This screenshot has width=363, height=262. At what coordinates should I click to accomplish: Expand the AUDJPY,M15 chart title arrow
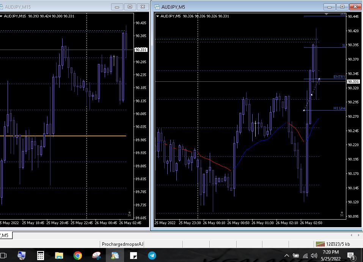[x=2, y=16]
